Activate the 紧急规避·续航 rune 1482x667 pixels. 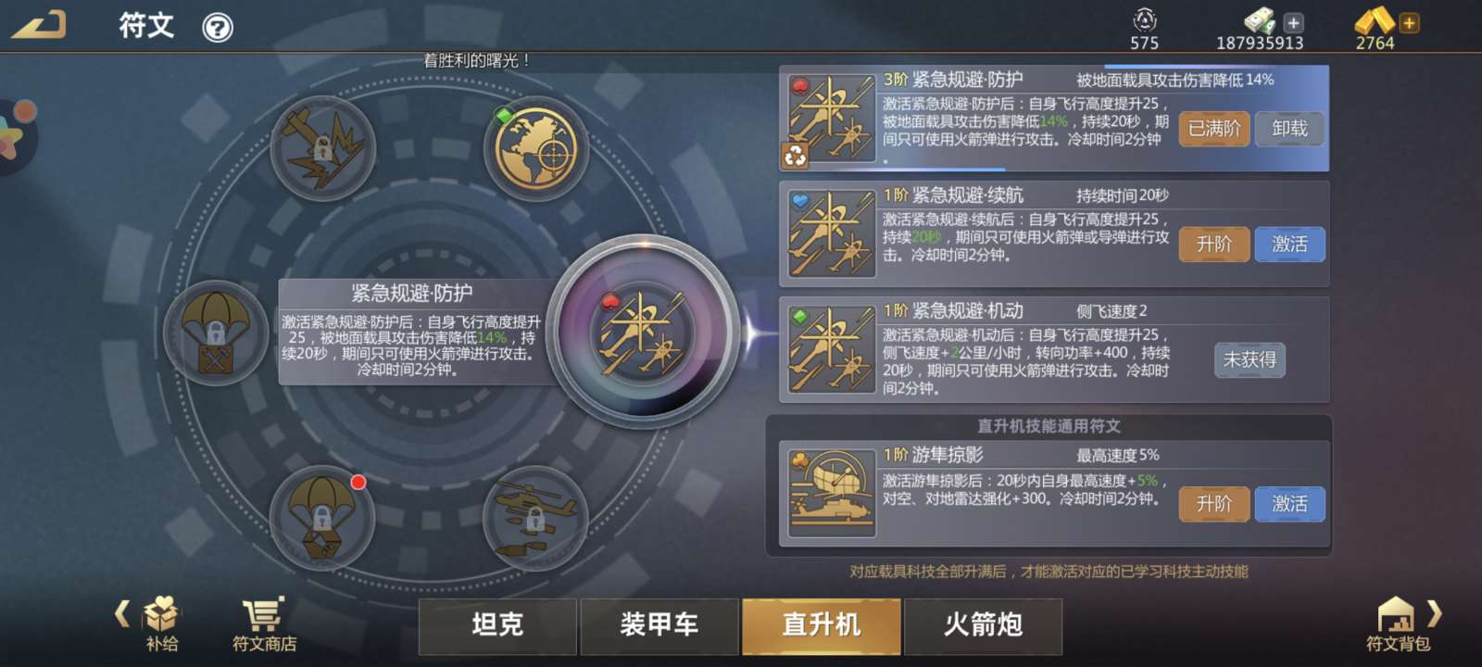[x=1289, y=245]
